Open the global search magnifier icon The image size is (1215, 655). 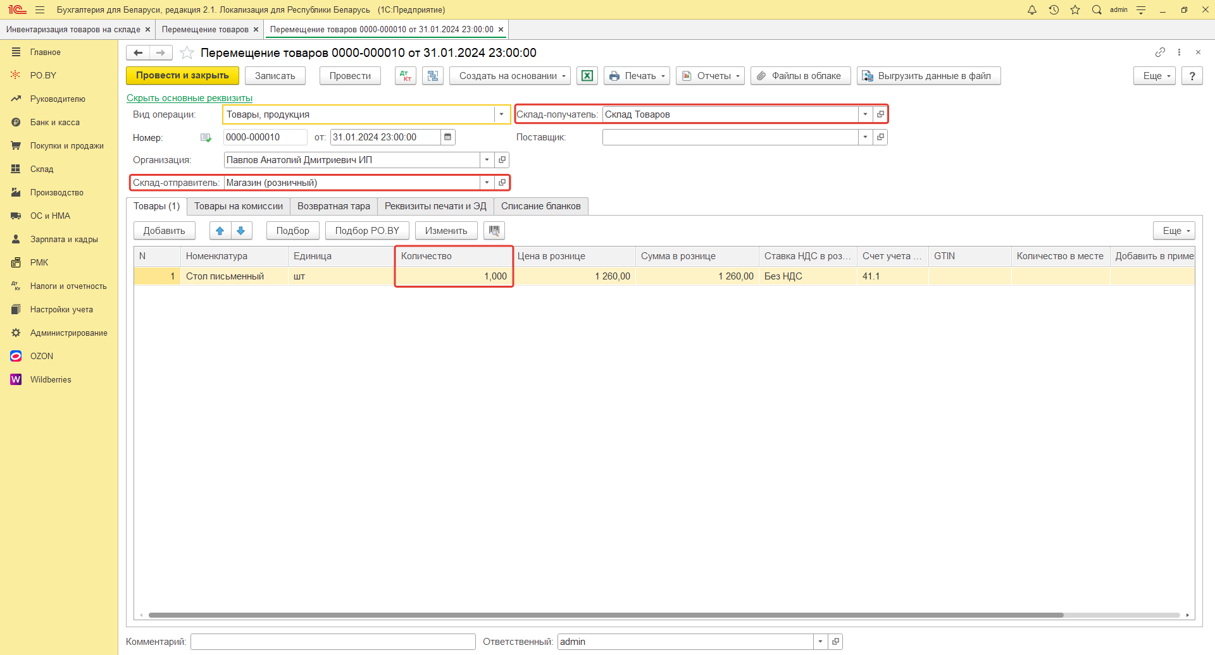pos(1097,9)
